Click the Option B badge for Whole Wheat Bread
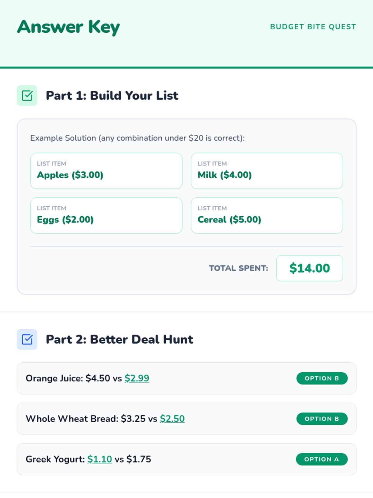Image resolution: width=373 pixels, height=498 pixels. click(x=322, y=419)
